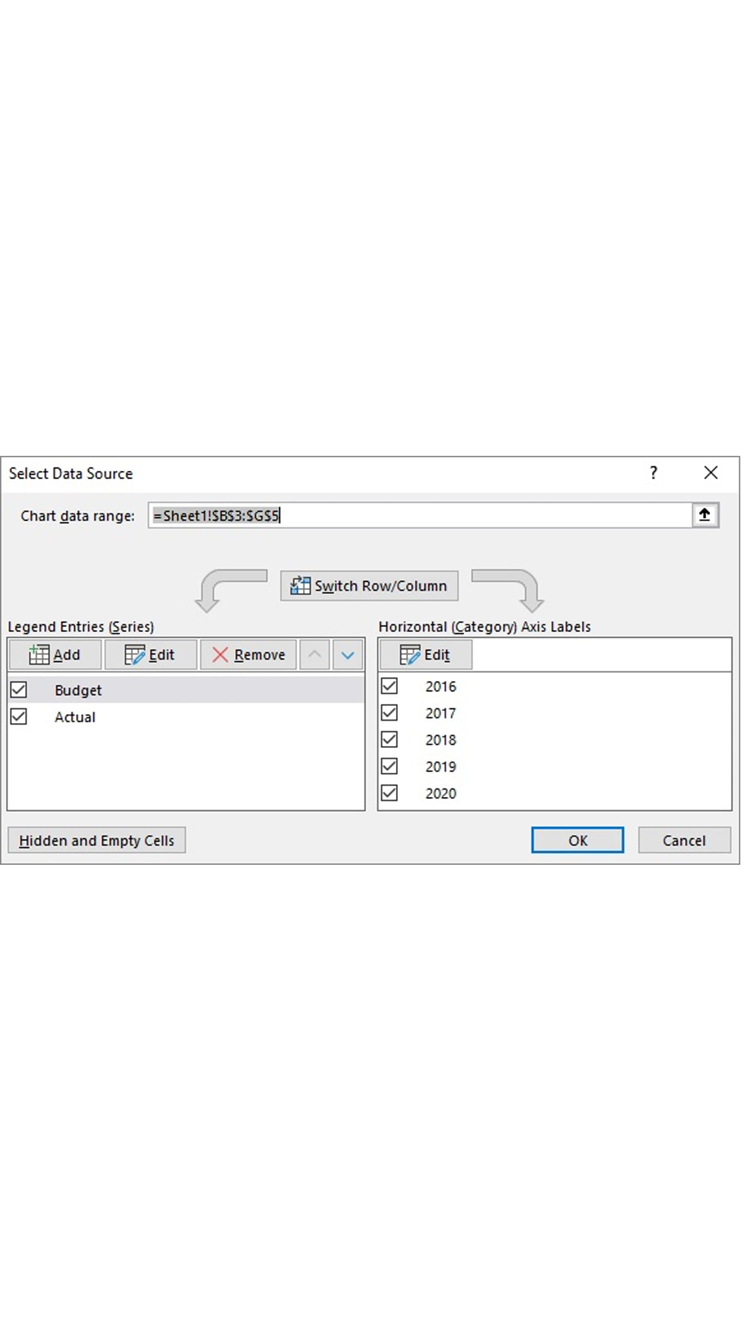Open dialog help question mark
Image resolution: width=744 pixels, height=1323 pixels.
coord(653,473)
